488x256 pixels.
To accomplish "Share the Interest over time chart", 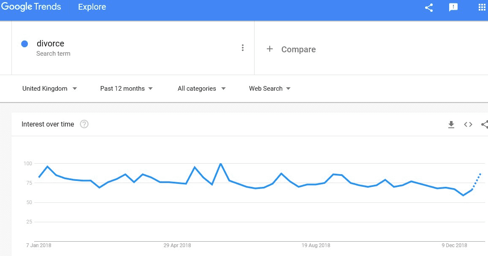I will (485, 124).
